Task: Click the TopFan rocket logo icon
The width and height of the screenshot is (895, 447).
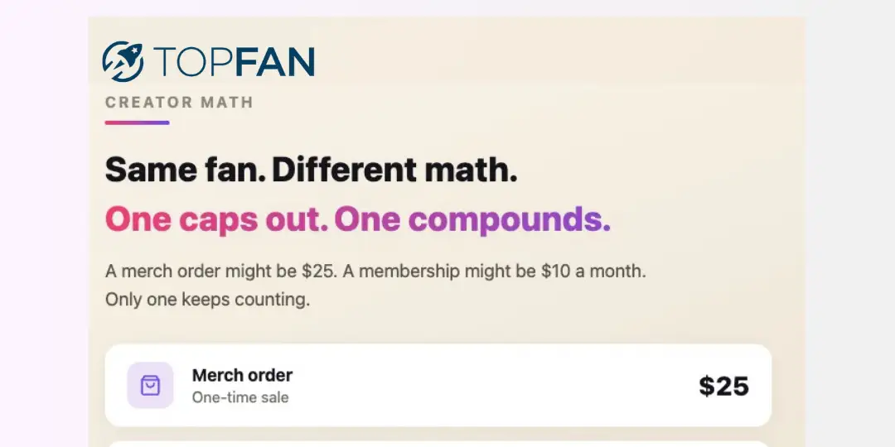Action: pos(123,61)
